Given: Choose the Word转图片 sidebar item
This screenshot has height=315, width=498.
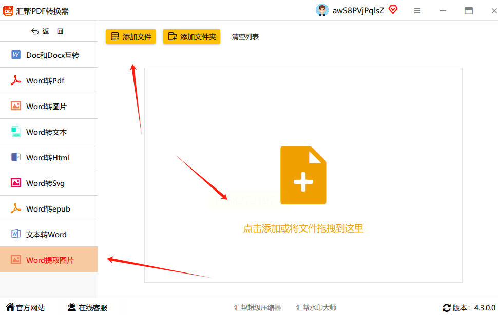Looking at the screenshot, I should click(x=49, y=106).
